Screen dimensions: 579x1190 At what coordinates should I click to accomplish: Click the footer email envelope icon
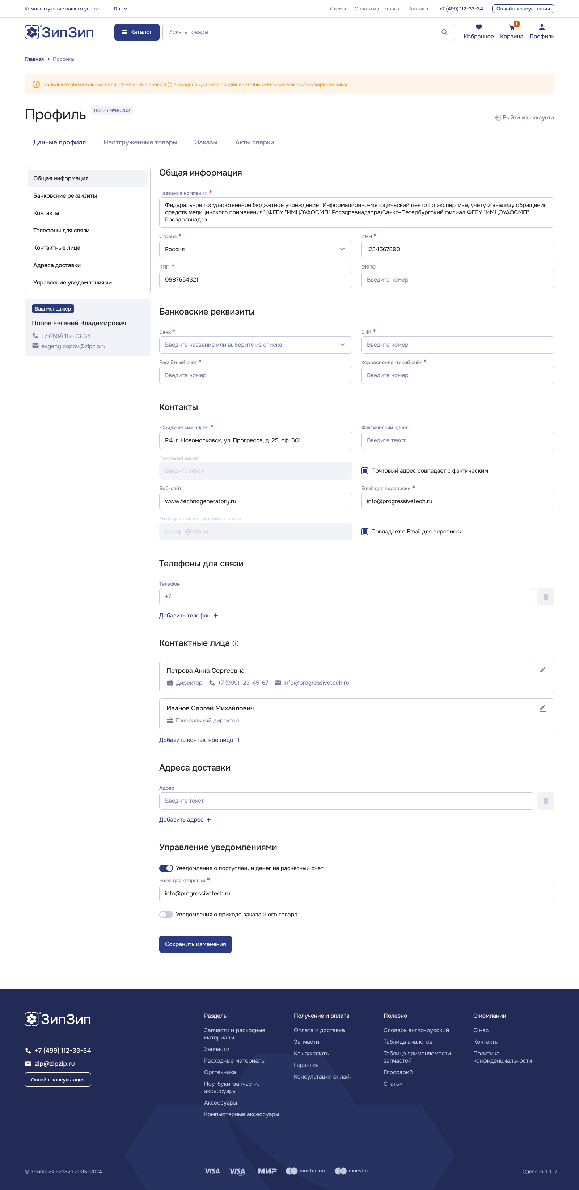(x=28, y=1063)
